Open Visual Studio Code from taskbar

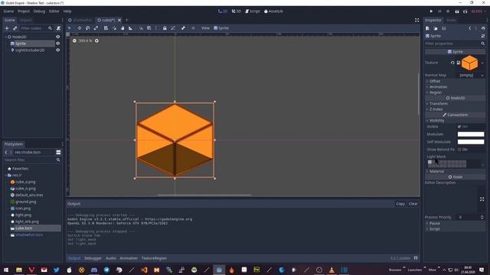pyautogui.click(x=144, y=270)
